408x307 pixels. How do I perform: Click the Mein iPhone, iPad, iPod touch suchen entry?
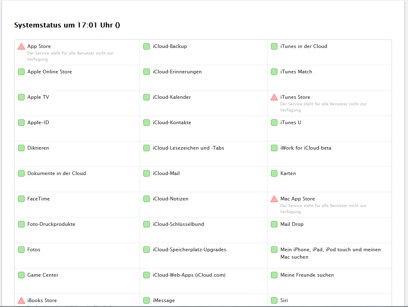[330, 253]
